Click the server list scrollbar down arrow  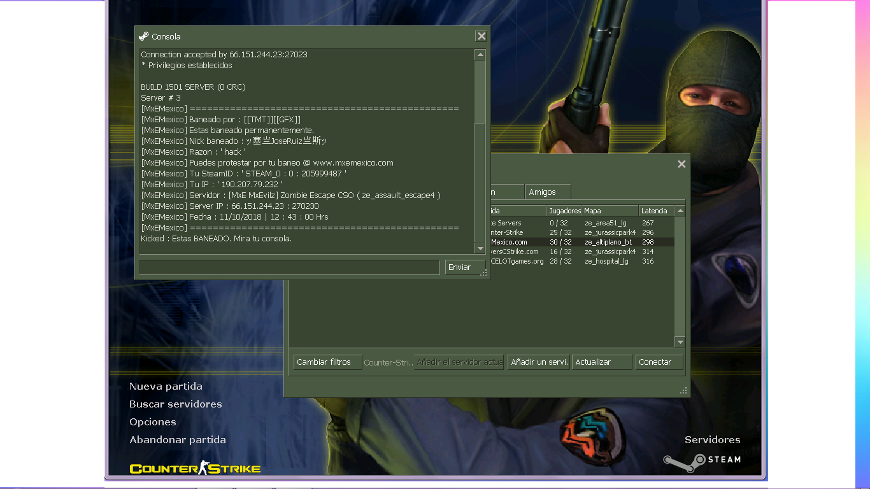(x=680, y=342)
